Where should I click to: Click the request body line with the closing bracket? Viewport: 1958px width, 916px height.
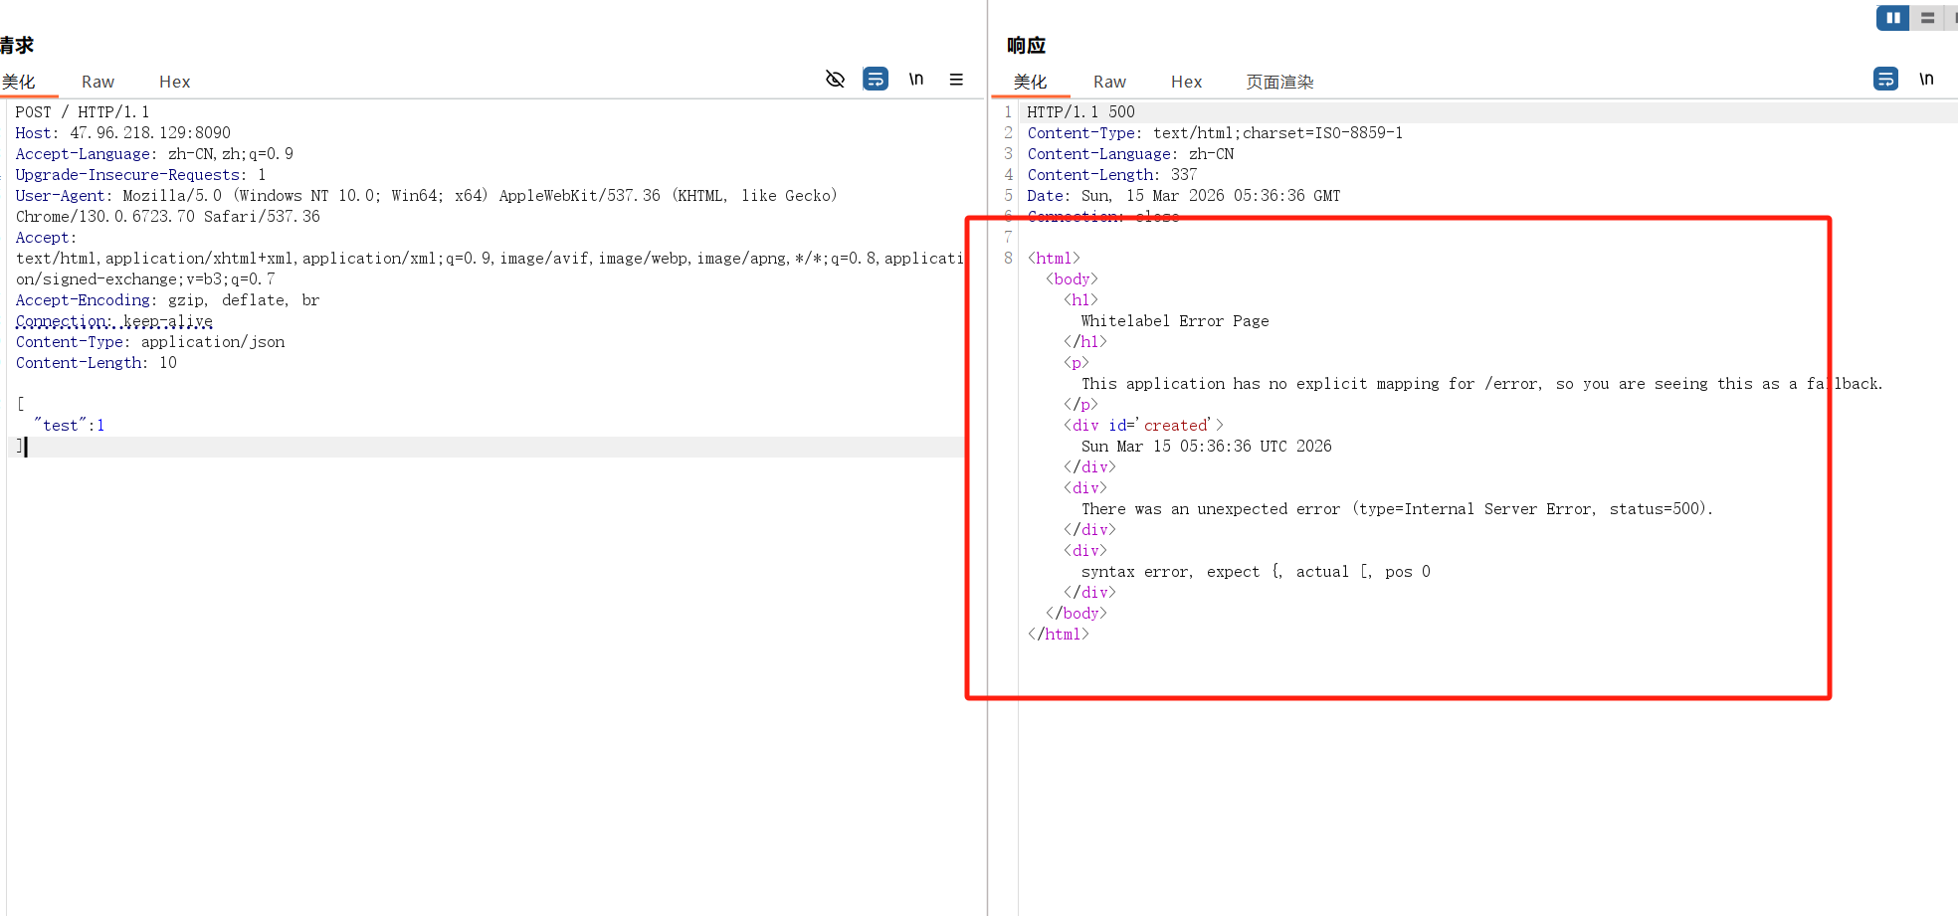[20, 447]
